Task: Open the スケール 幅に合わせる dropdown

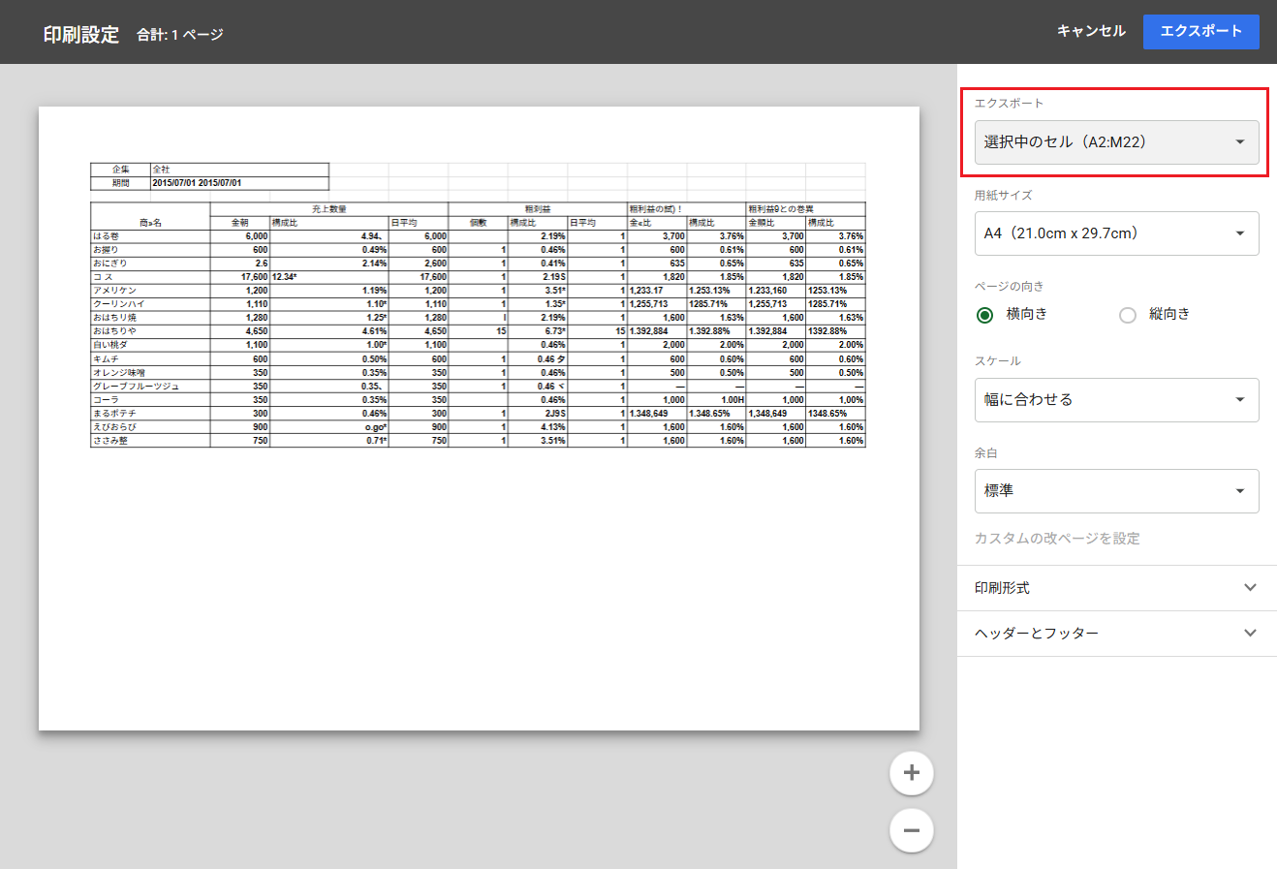Action: pyautogui.click(x=1116, y=400)
